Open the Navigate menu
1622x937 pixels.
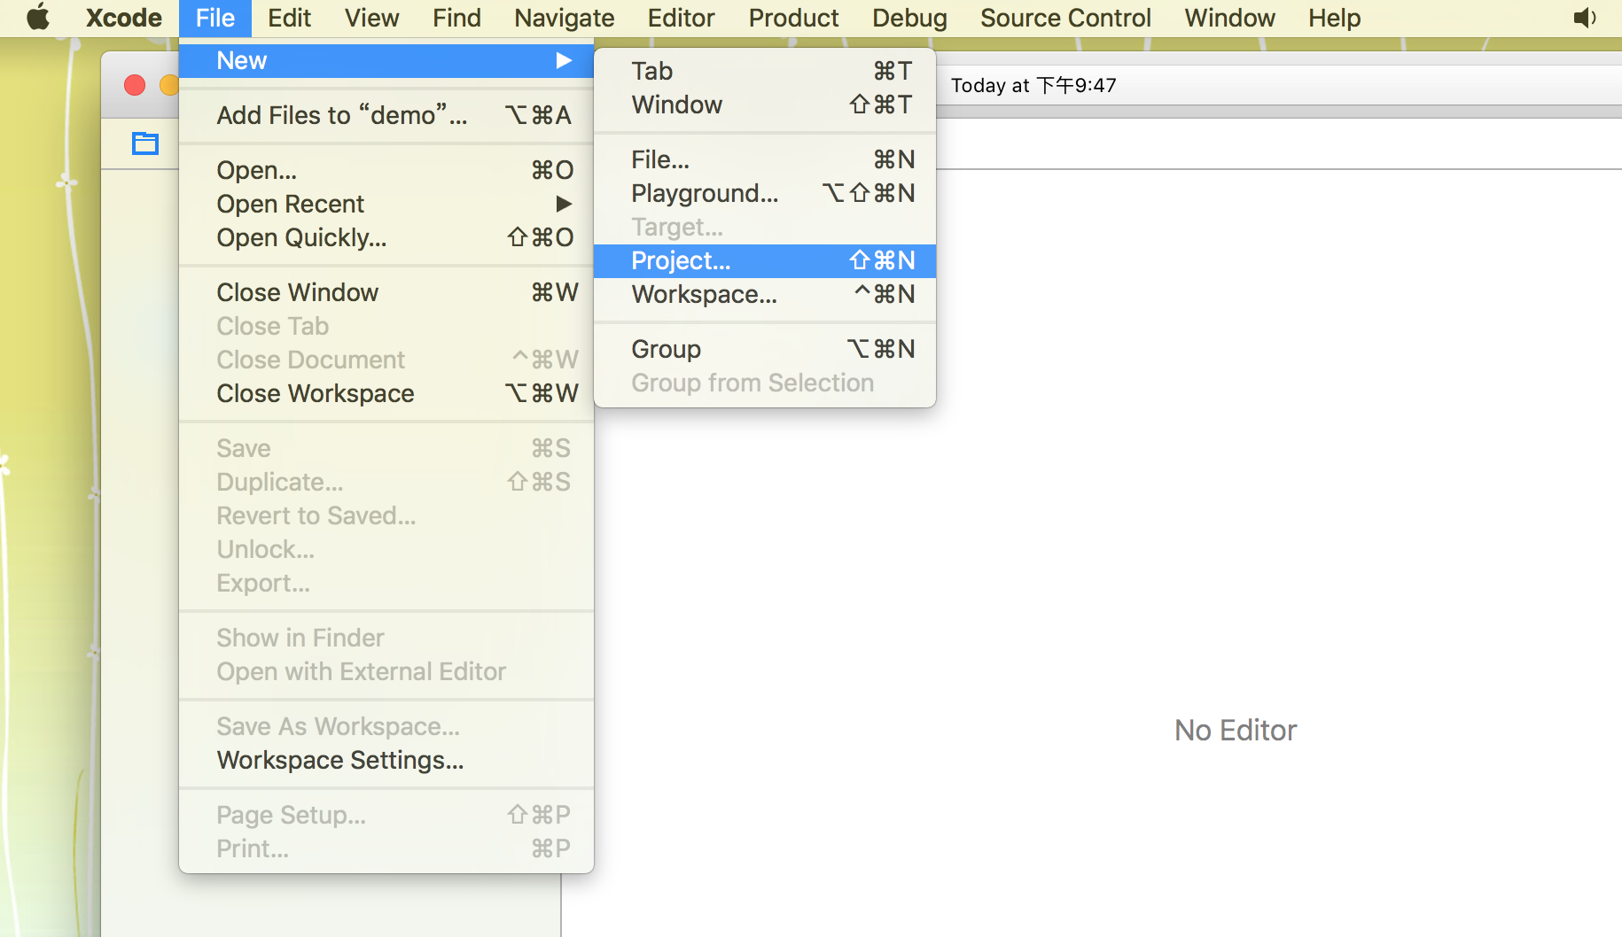coord(565,18)
